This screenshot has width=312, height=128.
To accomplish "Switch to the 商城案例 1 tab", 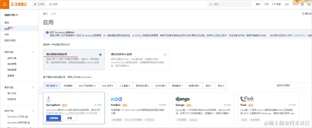I will click(x=177, y=86).
